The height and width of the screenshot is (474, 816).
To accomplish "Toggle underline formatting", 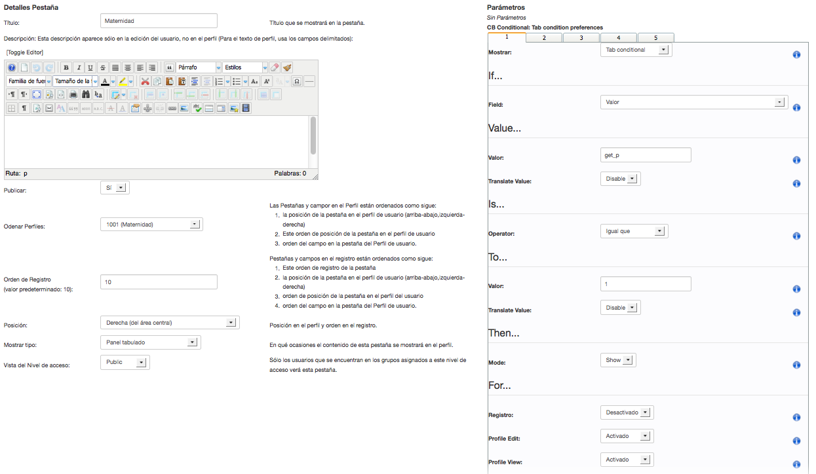I will 90,67.
